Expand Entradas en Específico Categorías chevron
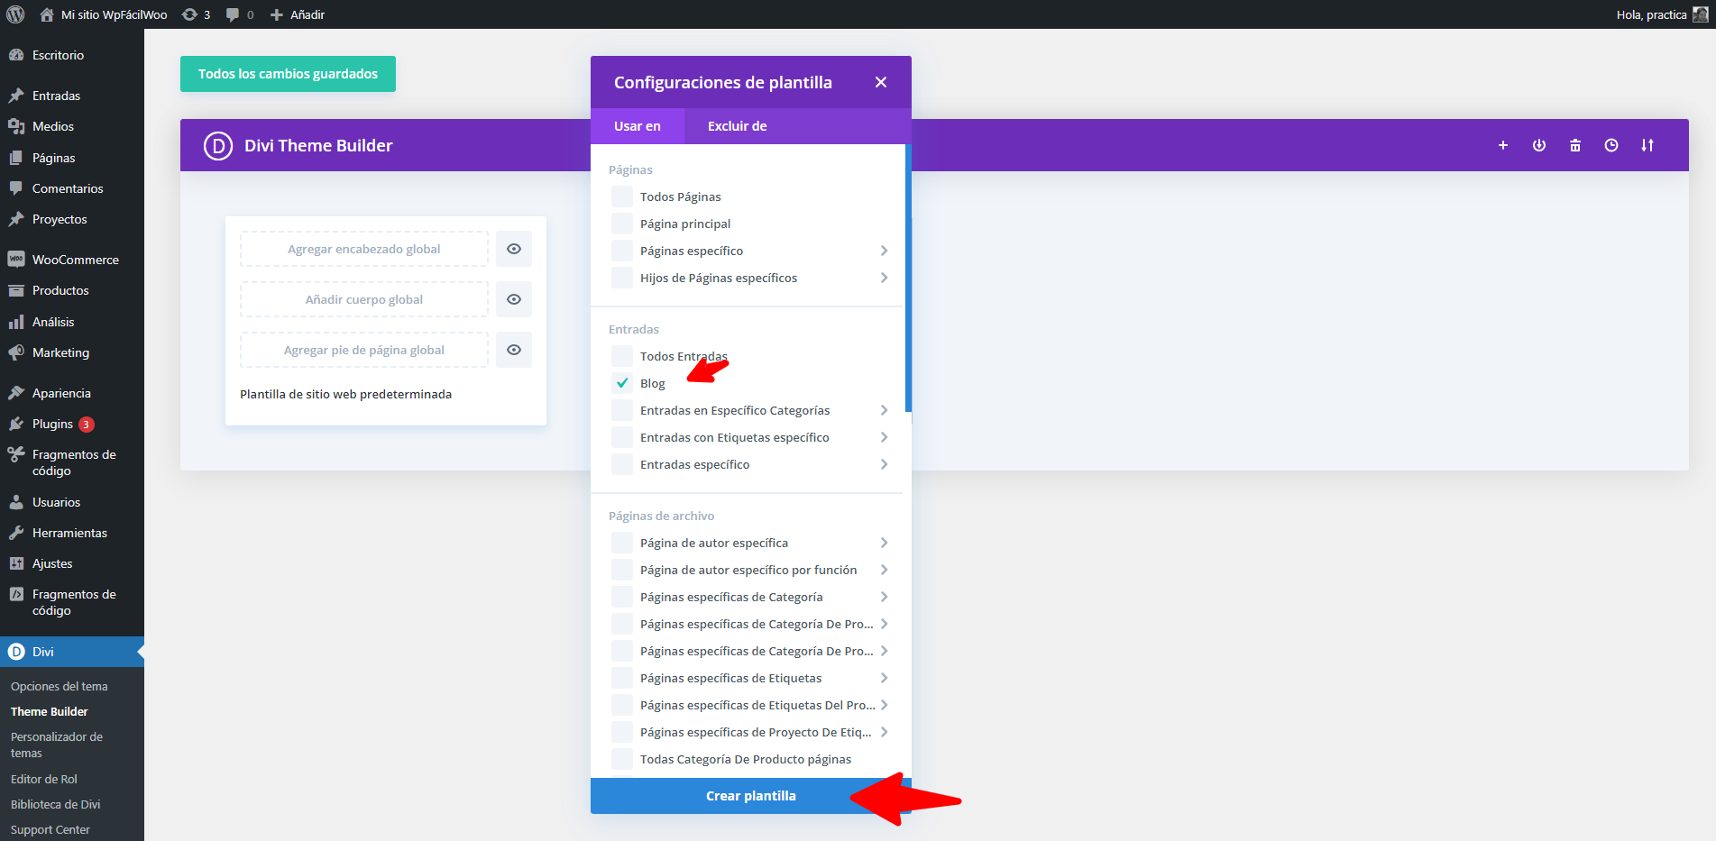 884,410
